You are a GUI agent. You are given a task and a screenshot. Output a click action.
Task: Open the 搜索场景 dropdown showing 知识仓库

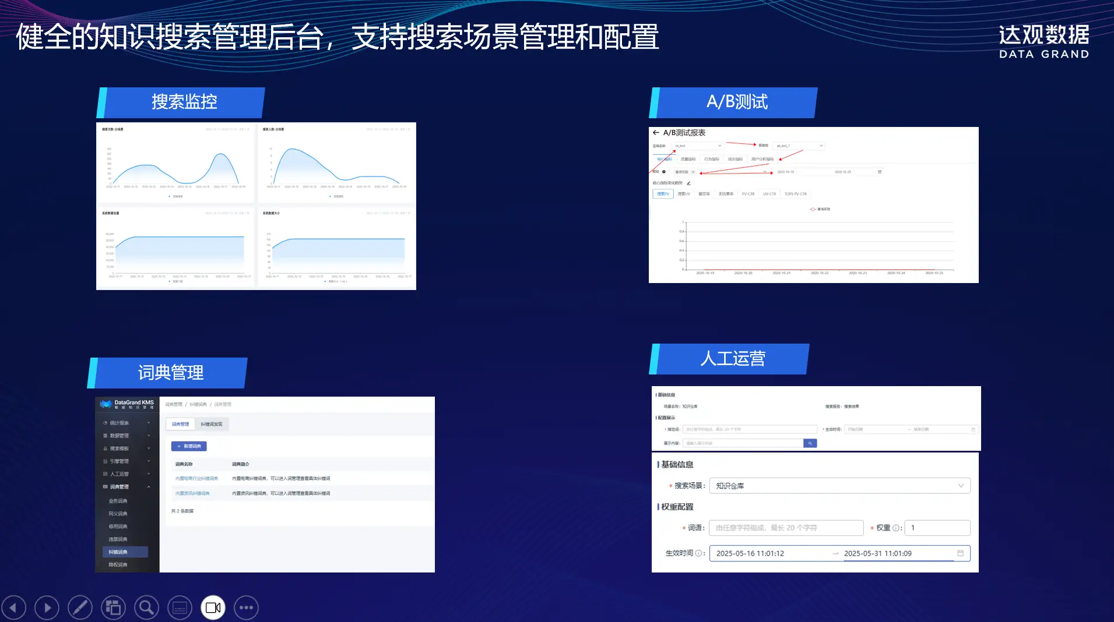839,486
